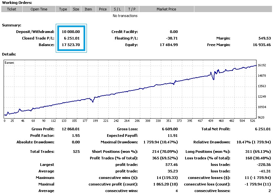Select the Relative Drawdown value 10.47% (1 759.94)
This screenshot has width=273, height=194.
click(x=254, y=142)
